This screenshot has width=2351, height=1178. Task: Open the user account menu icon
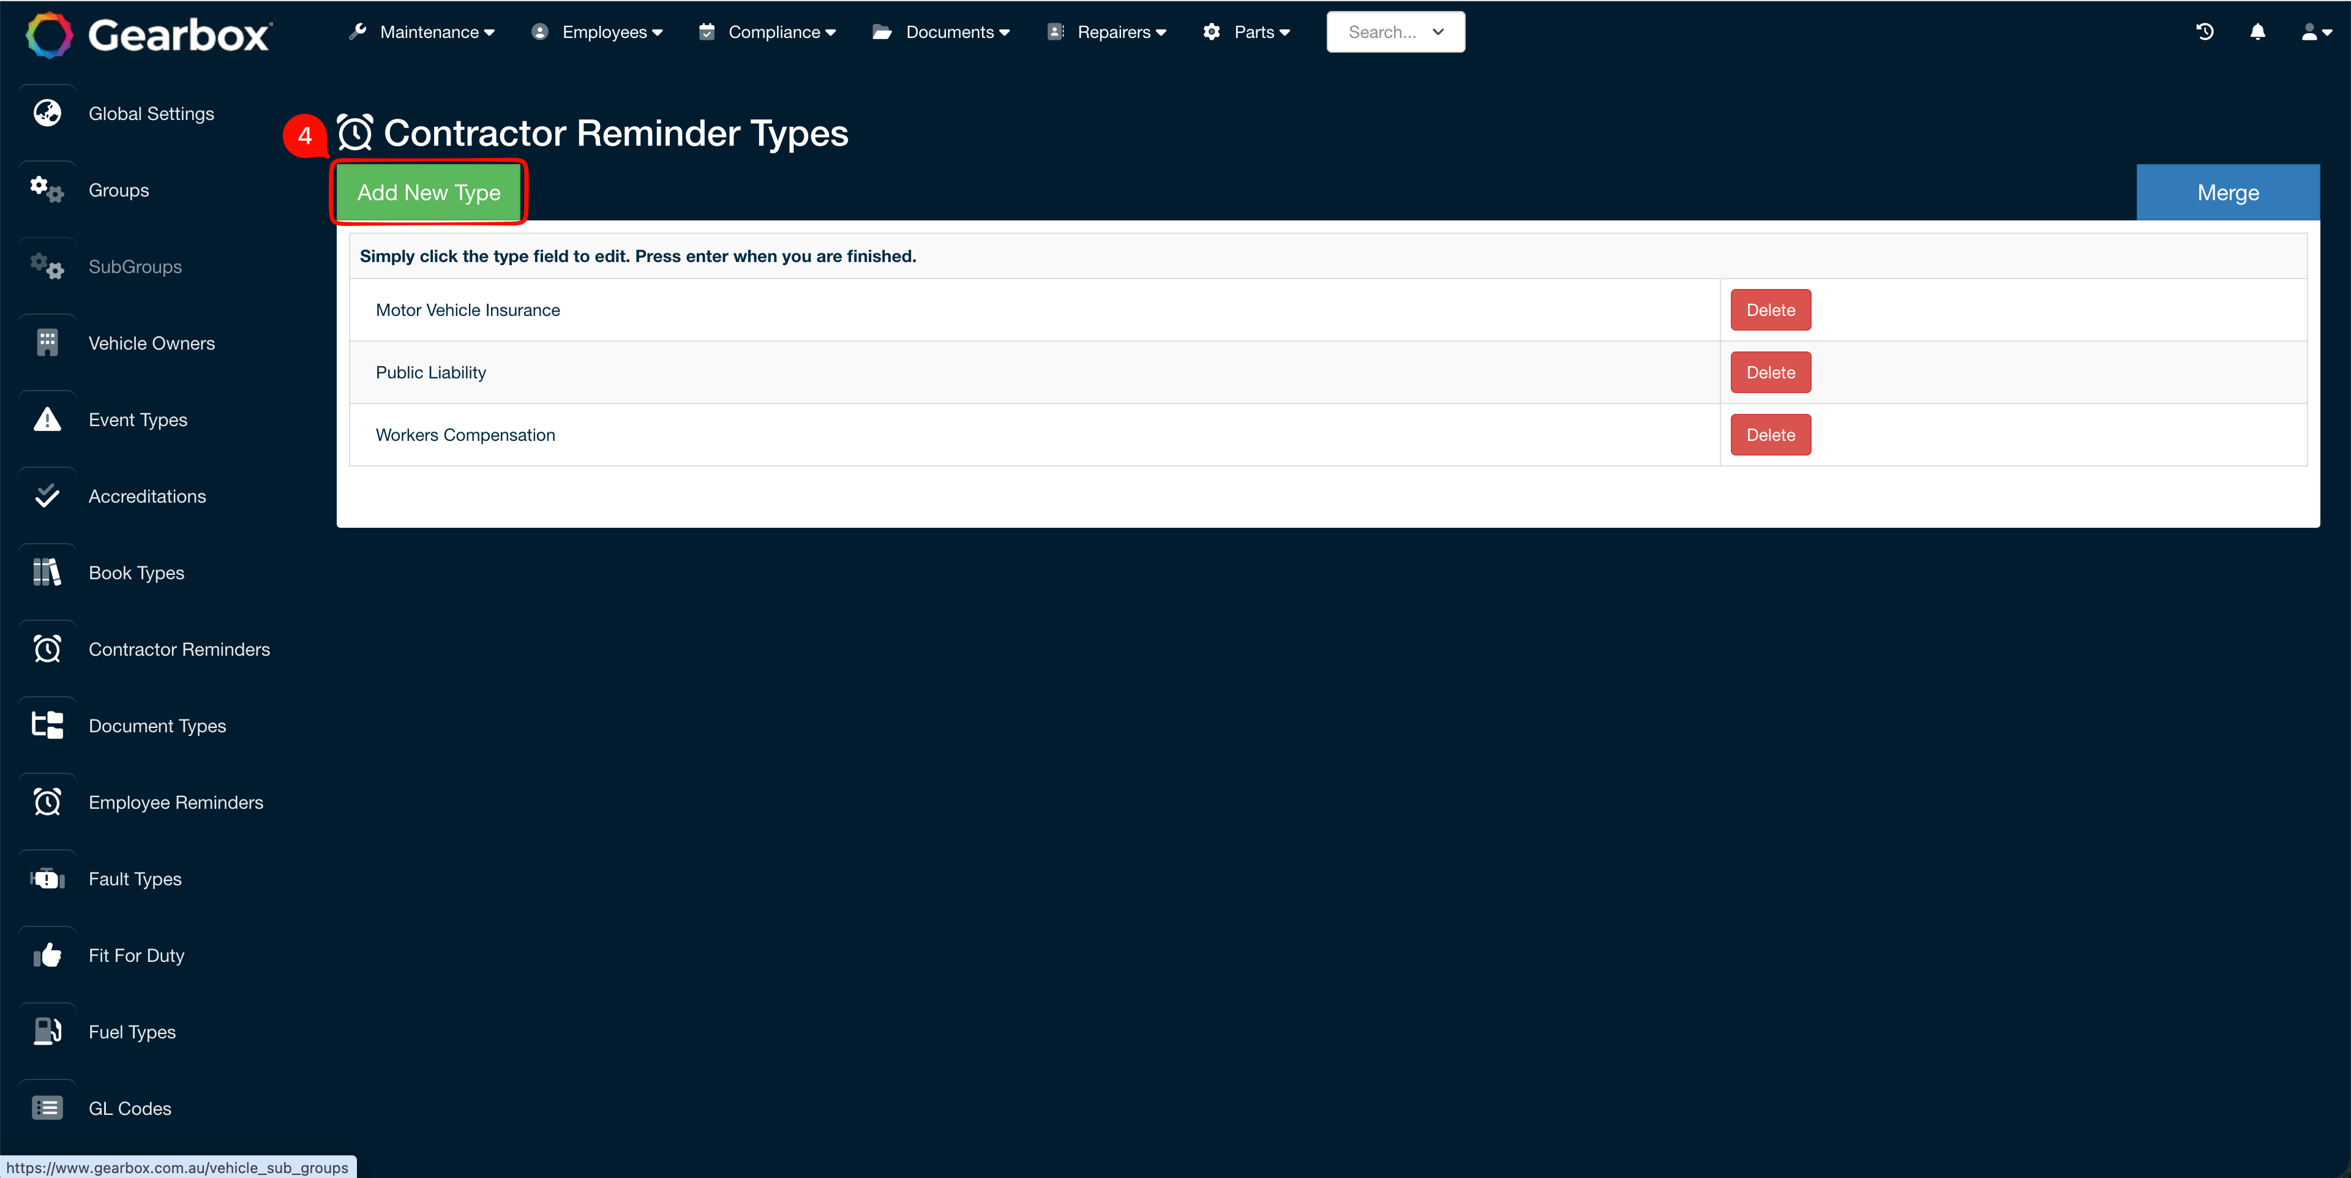pyautogui.click(x=2317, y=33)
